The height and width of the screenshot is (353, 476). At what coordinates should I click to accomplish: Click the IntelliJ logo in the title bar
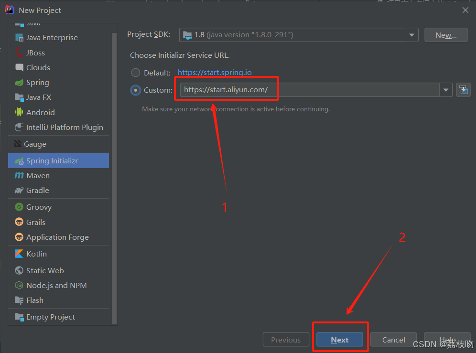click(10, 10)
